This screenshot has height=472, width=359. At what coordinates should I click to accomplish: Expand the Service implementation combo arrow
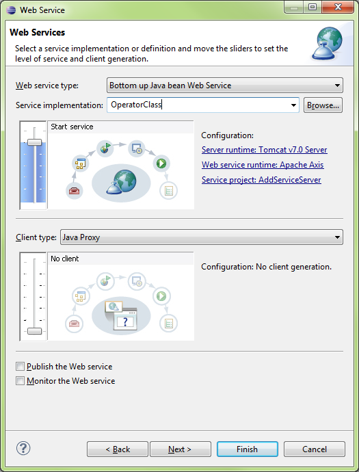[x=293, y=105]
